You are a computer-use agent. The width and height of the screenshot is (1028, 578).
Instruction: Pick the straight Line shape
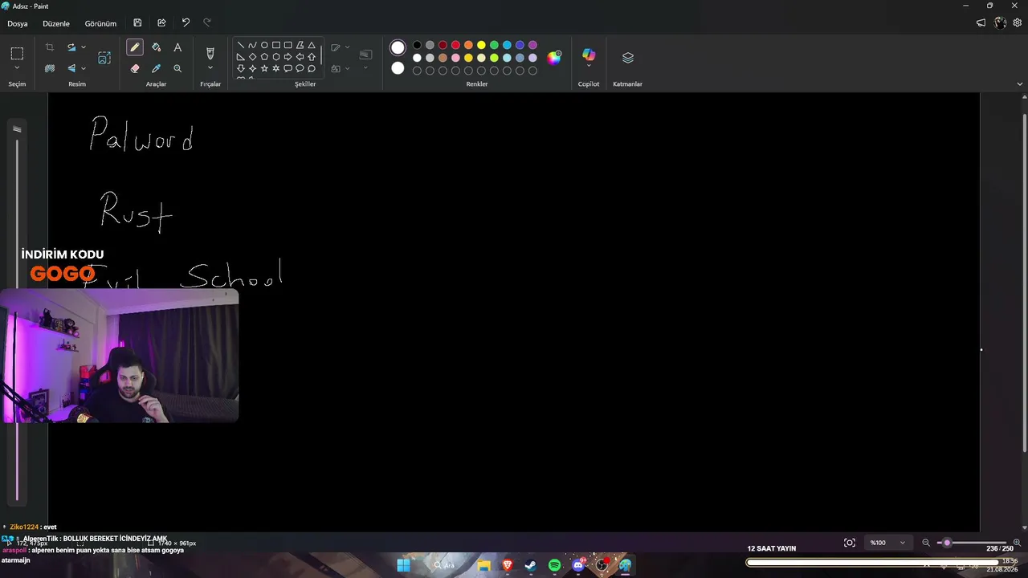click(240, 45)
